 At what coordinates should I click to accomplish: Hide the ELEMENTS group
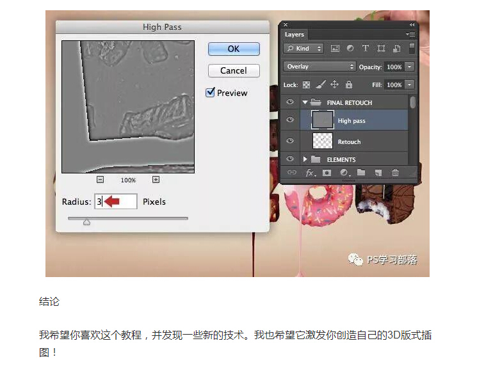(290, 159)
